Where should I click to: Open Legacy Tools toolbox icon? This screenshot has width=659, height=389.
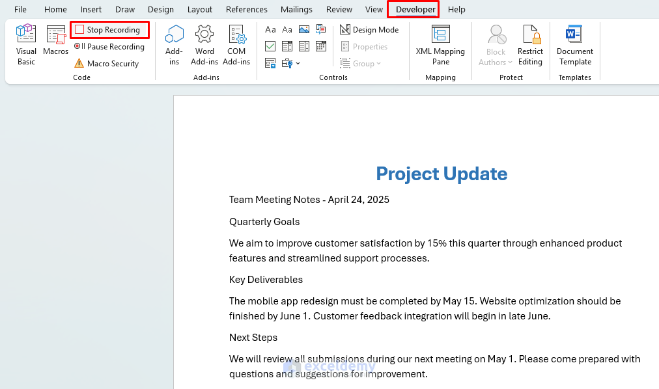pos(287,63)
